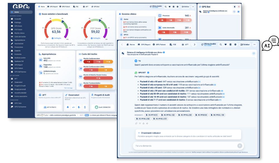Go back with the left chevron arrow
This screenshot has width=279, height=163.
tap(122, 45)
